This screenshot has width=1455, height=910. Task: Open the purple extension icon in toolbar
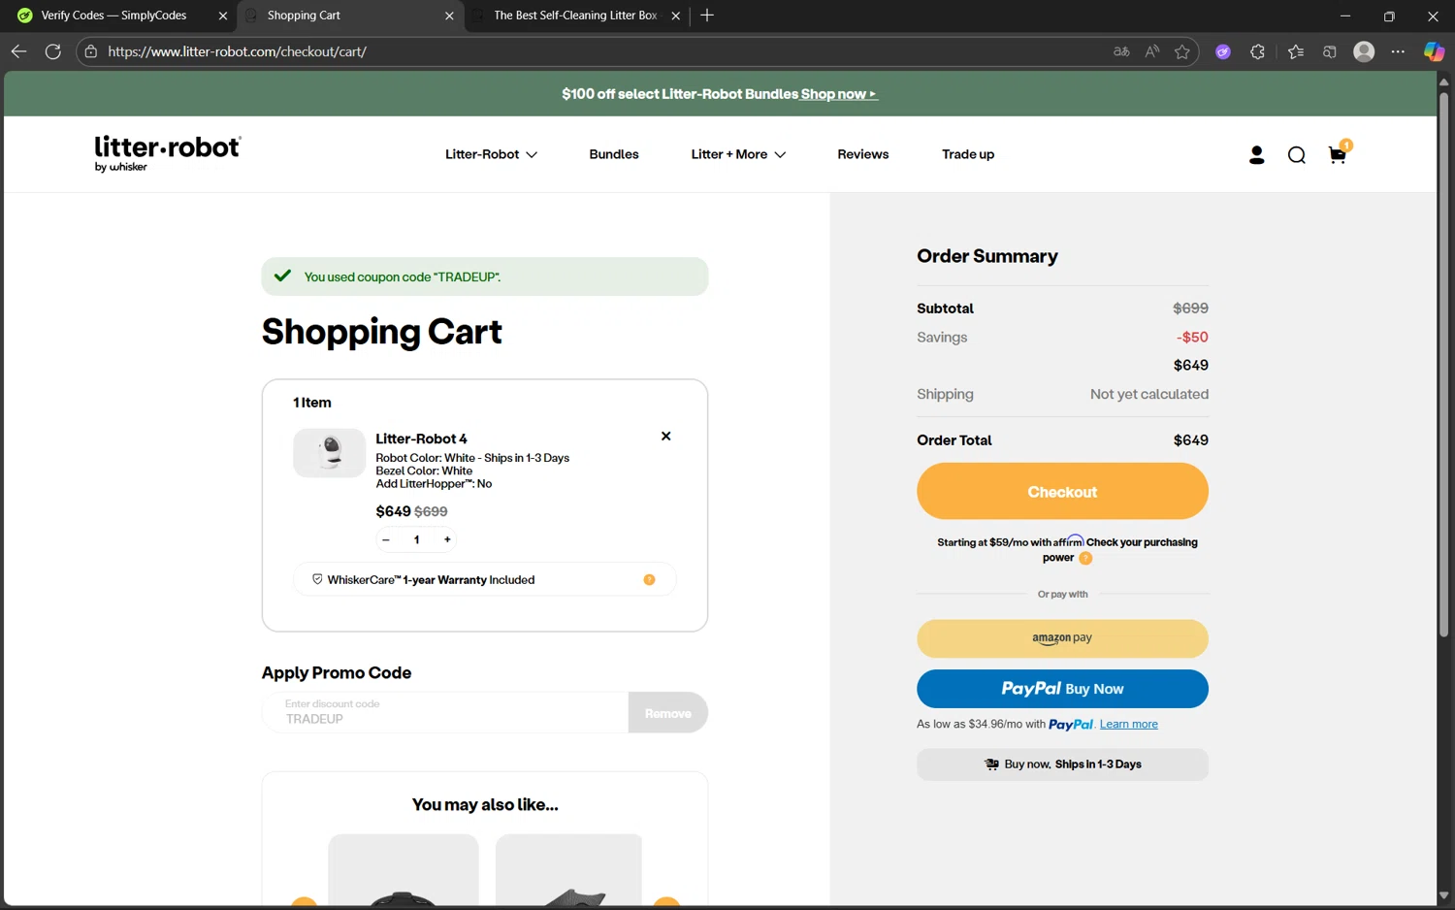(1223, 51)
